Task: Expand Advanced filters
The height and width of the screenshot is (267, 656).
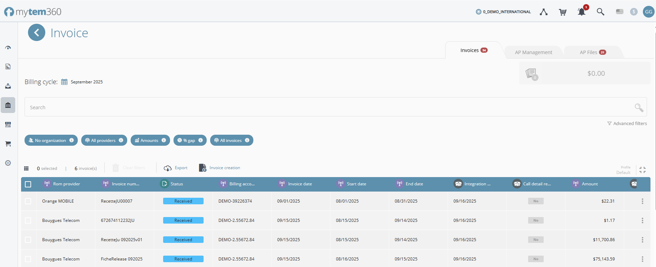Action: (627, 123)
